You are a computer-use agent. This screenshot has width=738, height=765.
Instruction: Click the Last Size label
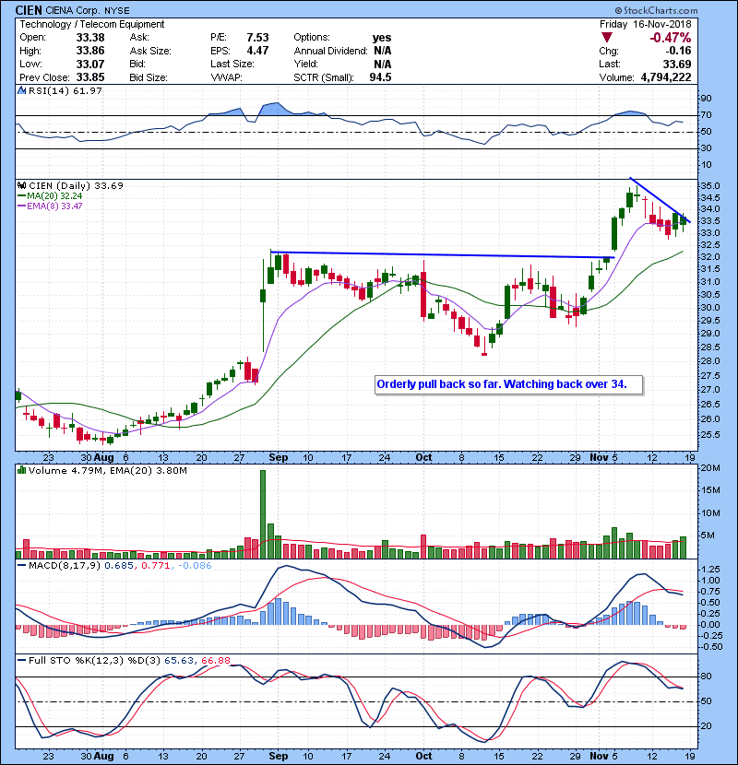point(232,64)
